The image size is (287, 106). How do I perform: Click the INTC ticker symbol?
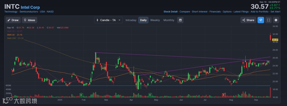coord(12,7)
